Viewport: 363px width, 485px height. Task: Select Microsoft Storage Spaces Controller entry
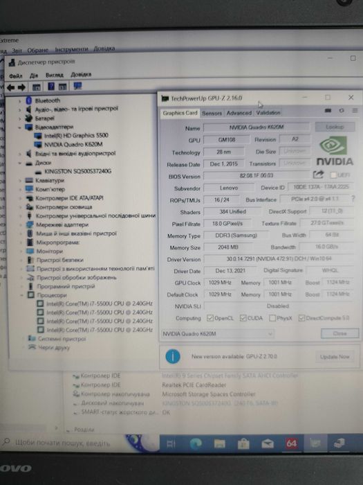tap(209, 394)
